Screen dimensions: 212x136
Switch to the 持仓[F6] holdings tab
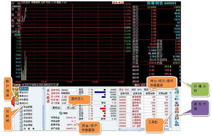pos(124,90)
